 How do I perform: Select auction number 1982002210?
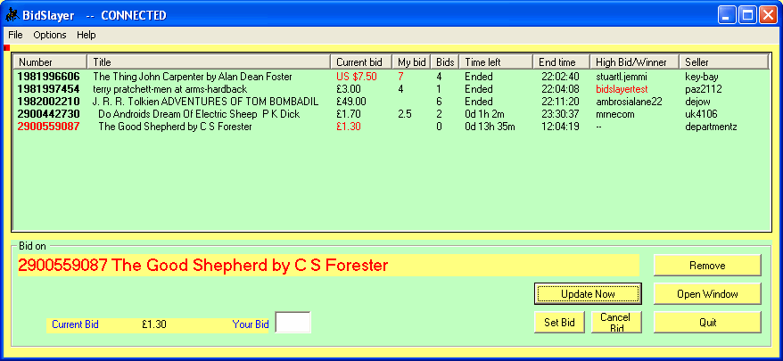point(48,102)
